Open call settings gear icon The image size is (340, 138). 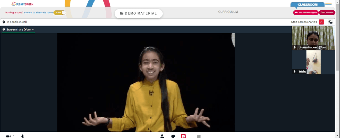click(x=4, y=22)
